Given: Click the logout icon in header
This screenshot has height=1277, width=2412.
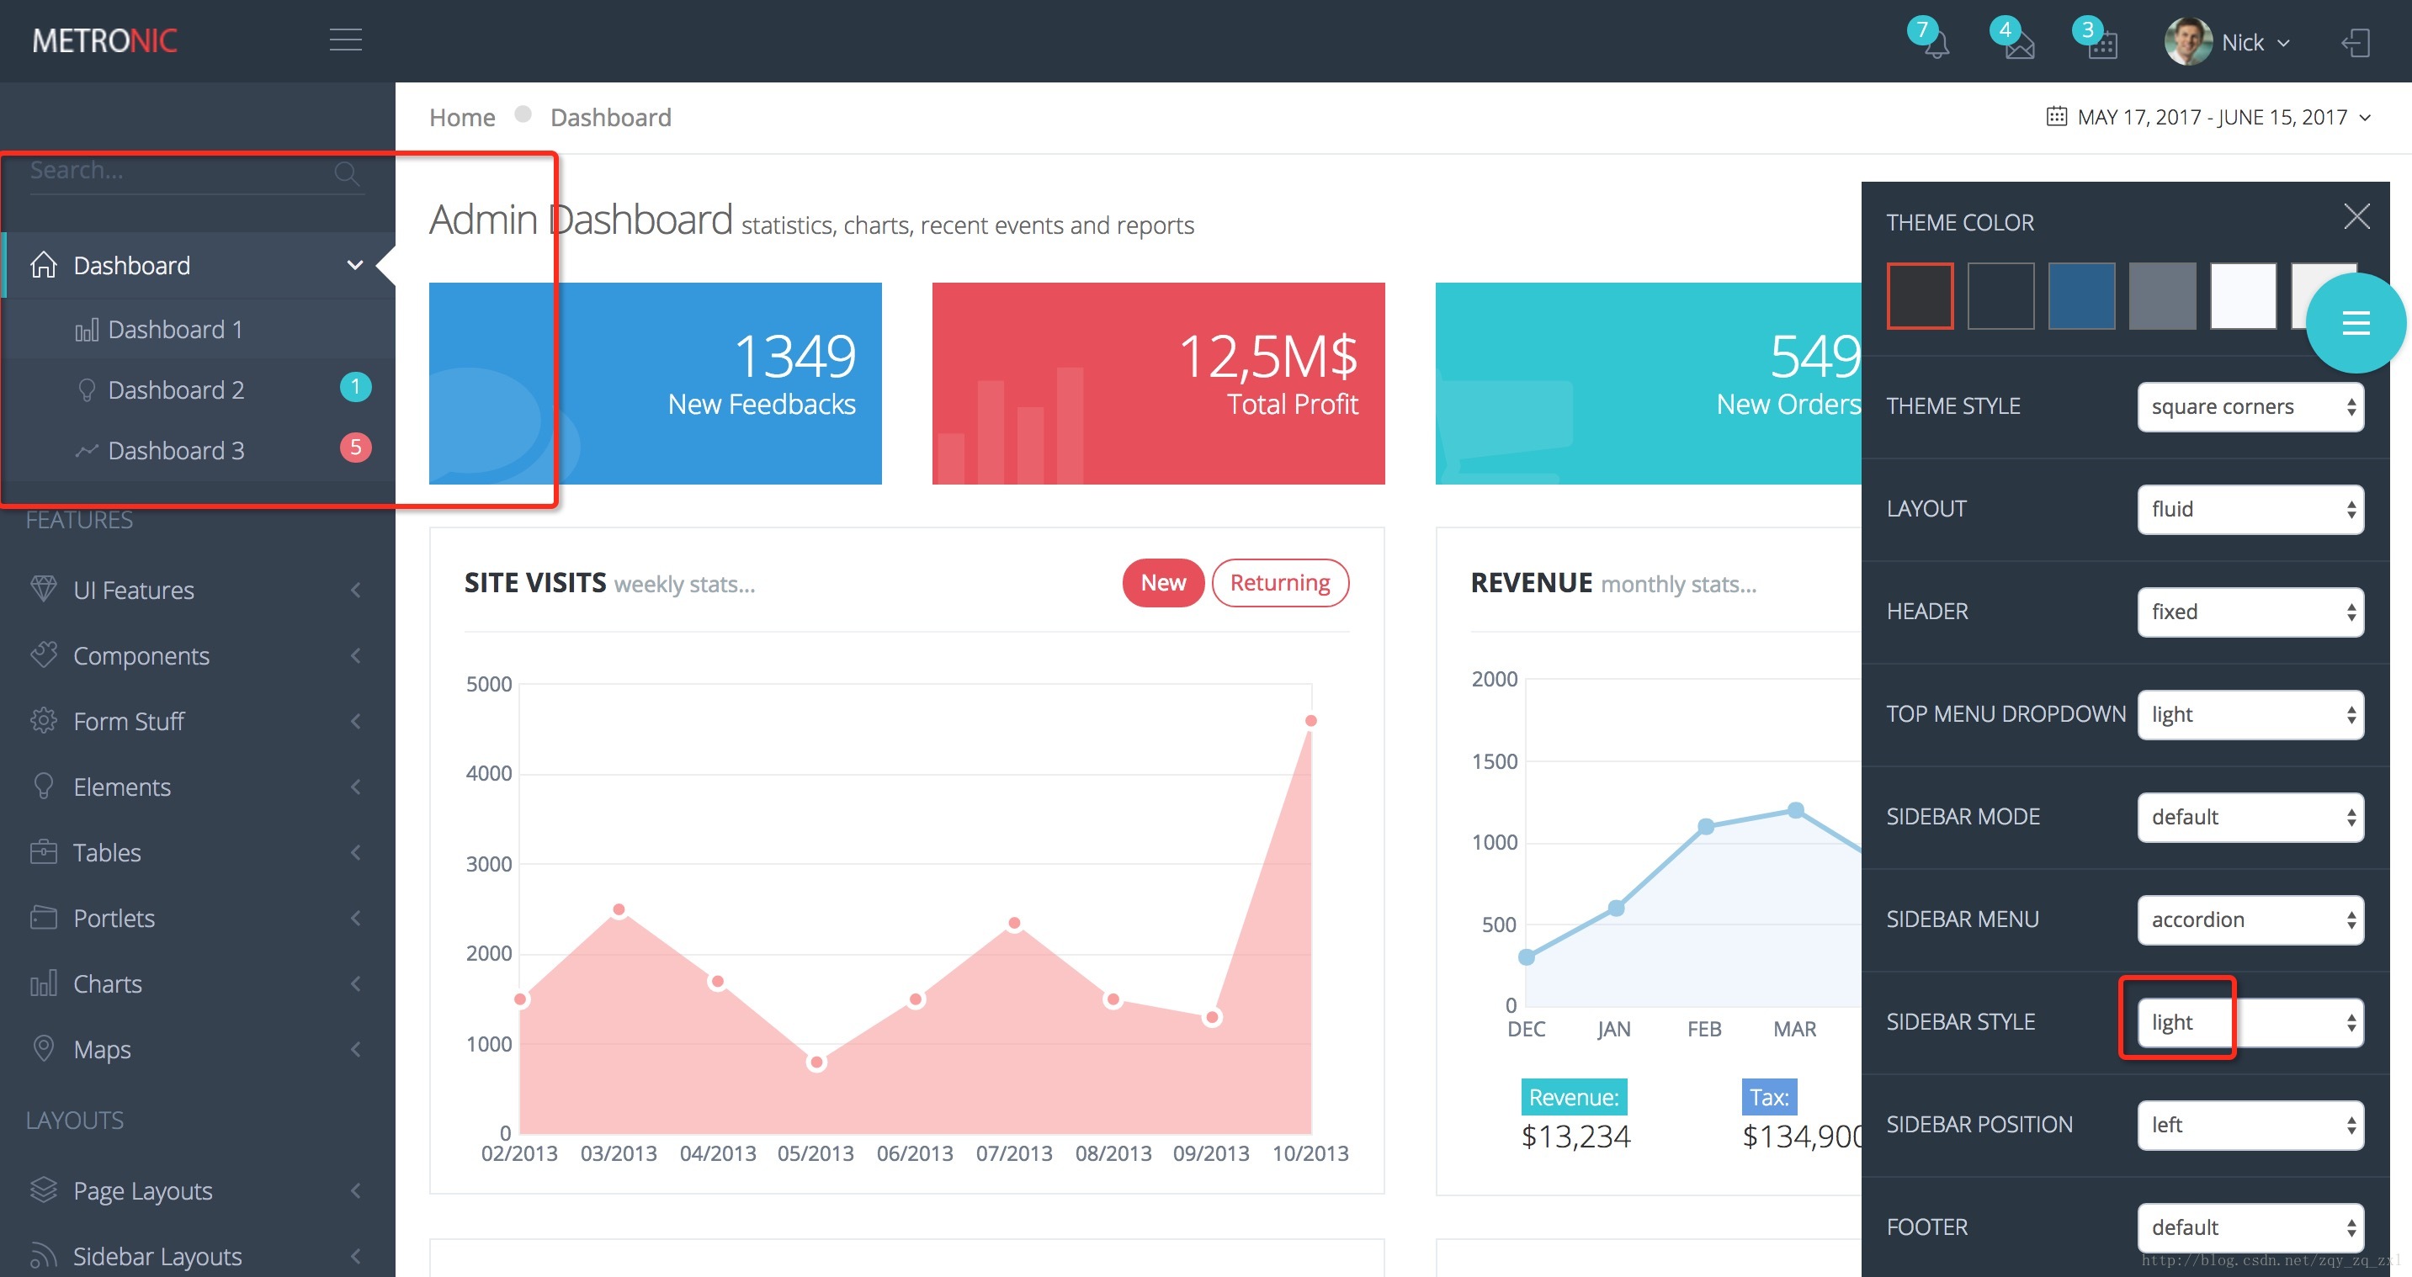Looking at the screenshot, I should pos(2355,42).
